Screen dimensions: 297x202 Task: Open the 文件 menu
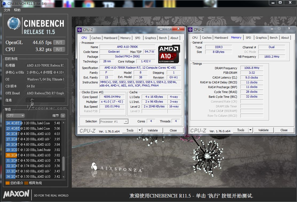(x=7, y=10)
